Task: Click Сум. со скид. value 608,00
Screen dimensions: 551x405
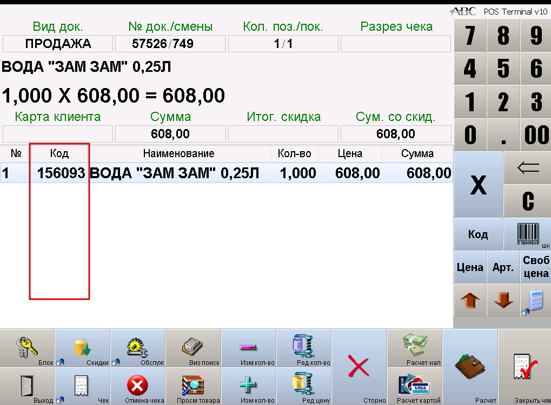Action: pos(396,134)
